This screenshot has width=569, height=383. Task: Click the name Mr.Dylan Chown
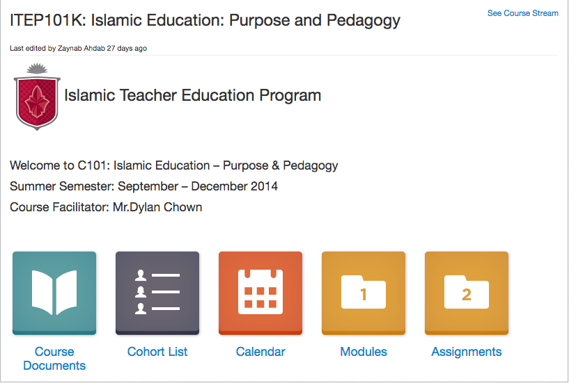point(157,207)
